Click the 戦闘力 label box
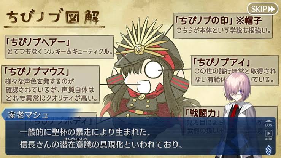Image resolution: width=281 pixels, height=158 pixels. pyautogui.click(x=203, y=113)
